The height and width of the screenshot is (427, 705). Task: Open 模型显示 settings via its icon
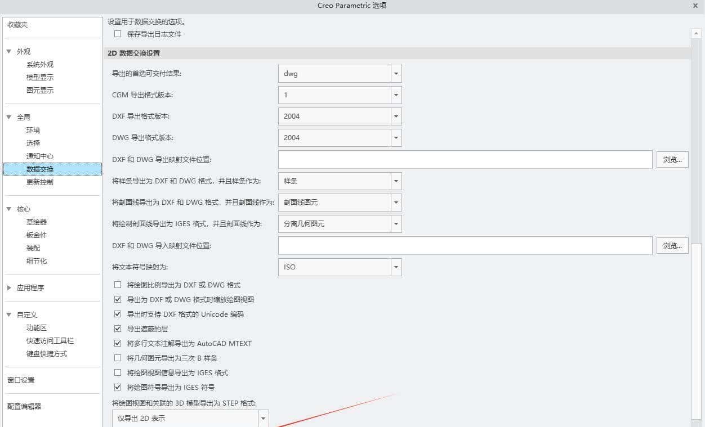click(x=39, y=77)
